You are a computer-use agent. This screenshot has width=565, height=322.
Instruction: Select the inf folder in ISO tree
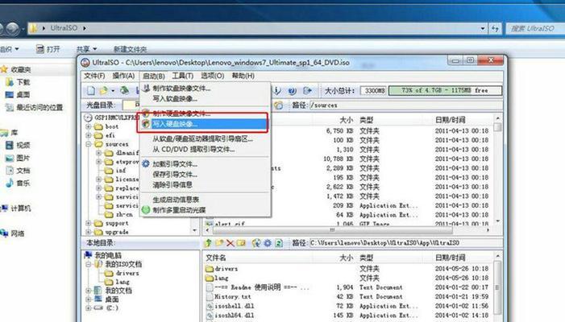121,171
